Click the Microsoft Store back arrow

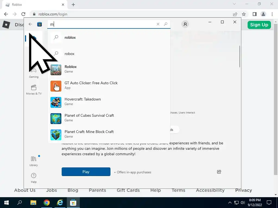click(x=30, y=24)
